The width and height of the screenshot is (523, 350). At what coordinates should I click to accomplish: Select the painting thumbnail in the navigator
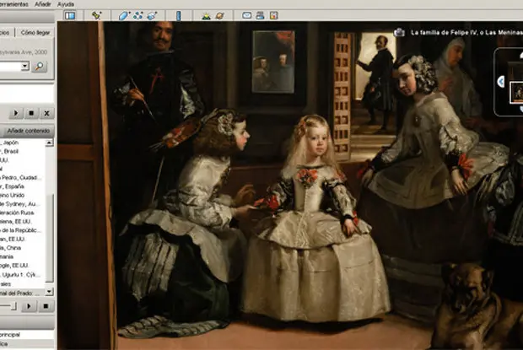(x=516, y=92)
